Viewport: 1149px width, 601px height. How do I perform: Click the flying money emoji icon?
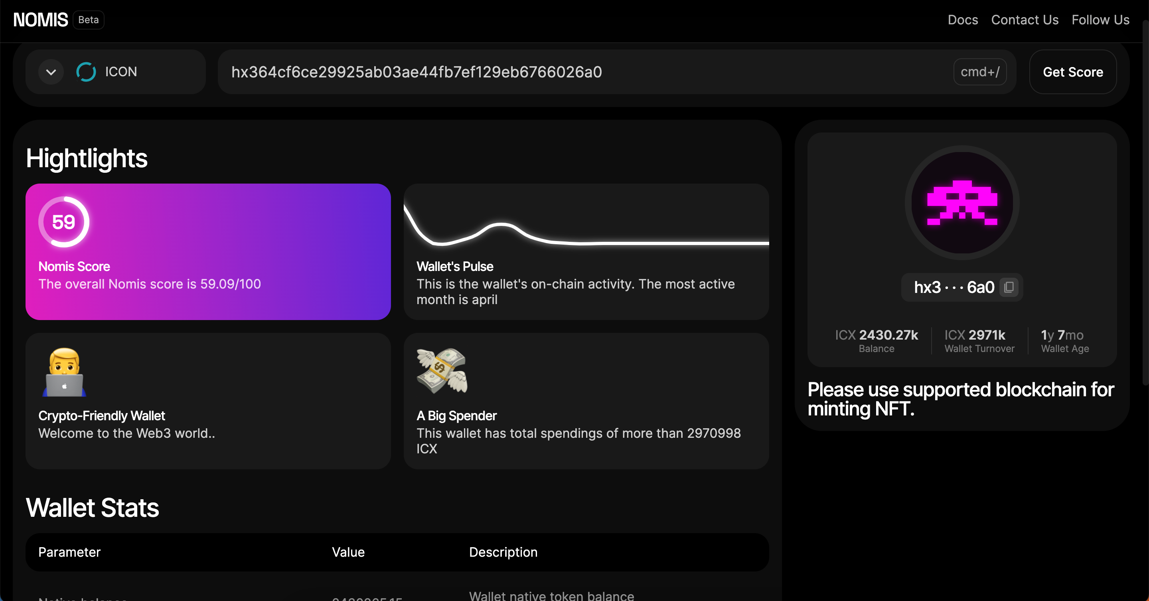click(x=442, y=371)
